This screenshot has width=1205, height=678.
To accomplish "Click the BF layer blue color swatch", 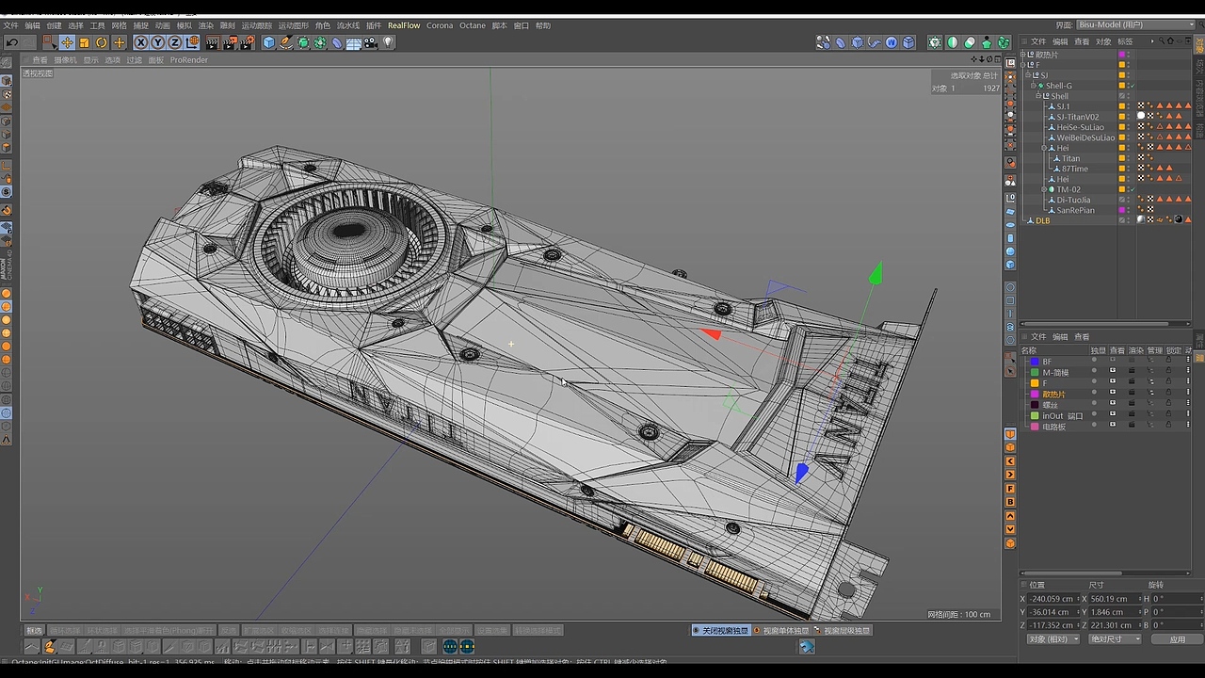I will 1035,362.
